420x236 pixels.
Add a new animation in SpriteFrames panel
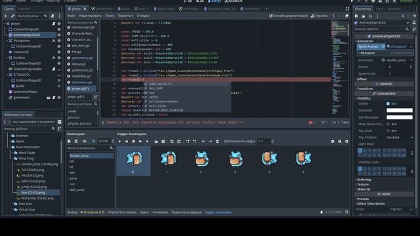pyautogui.click(x=69, y=142)
